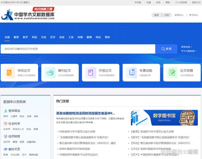Open 手机版 in the top bar
Viewport: 202px width, 159px height.
(138, 3)
